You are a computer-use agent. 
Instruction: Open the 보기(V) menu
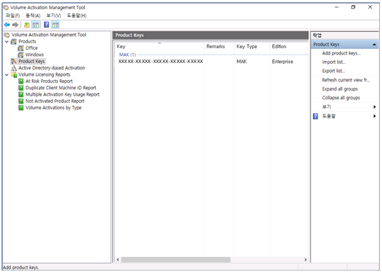coord(54,16)
